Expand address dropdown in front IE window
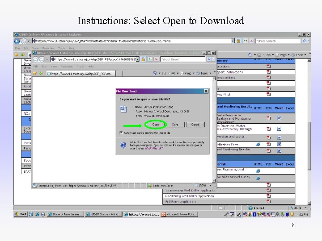Screen dimensions: 322x241 [138, 59]
